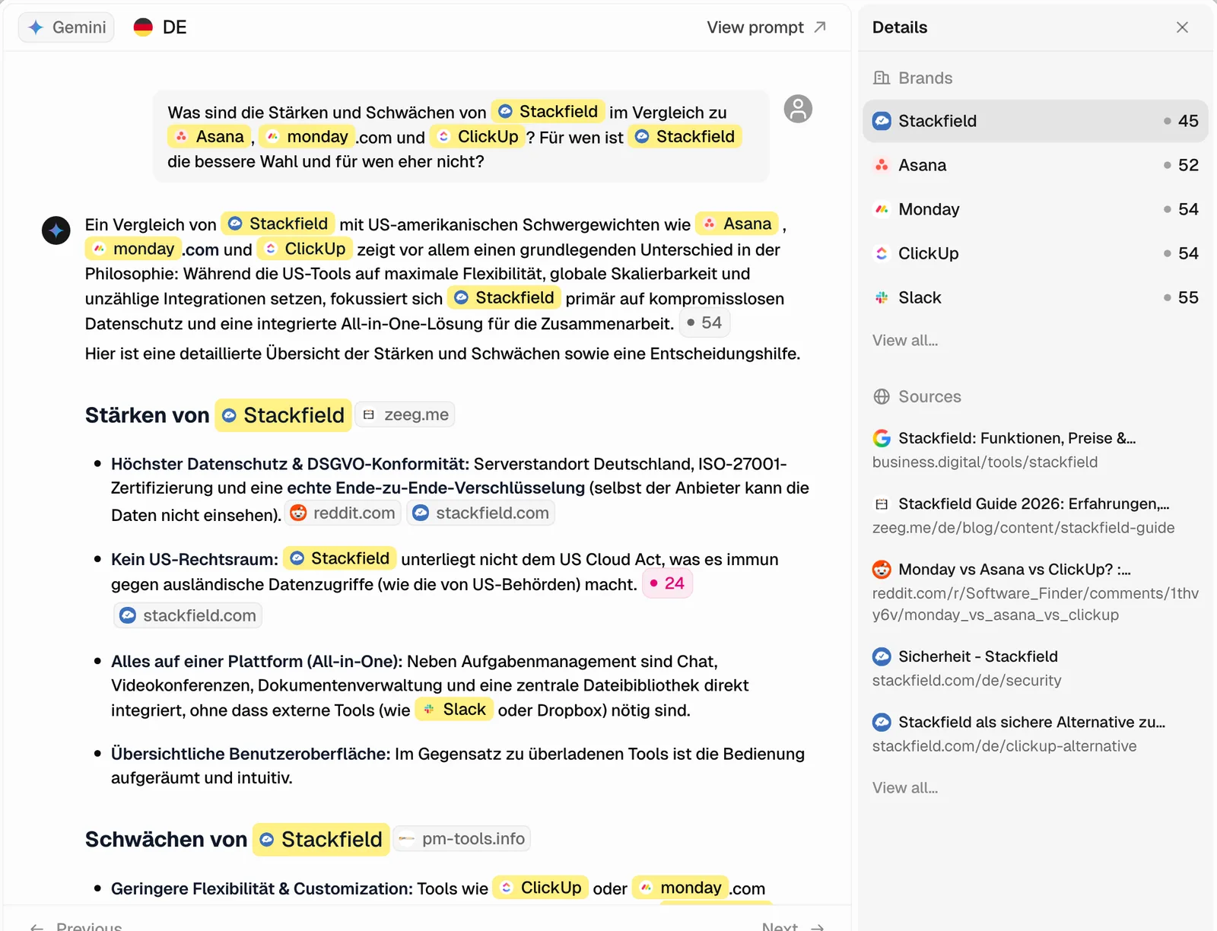The image size is (1217, 931).
Task: Open source Stackfield: Funktionen, Preise &...
Action: click(x=1016, y=438)
